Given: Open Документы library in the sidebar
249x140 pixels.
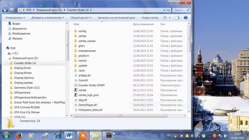Looking at the screenshot, I should [19, 28].
